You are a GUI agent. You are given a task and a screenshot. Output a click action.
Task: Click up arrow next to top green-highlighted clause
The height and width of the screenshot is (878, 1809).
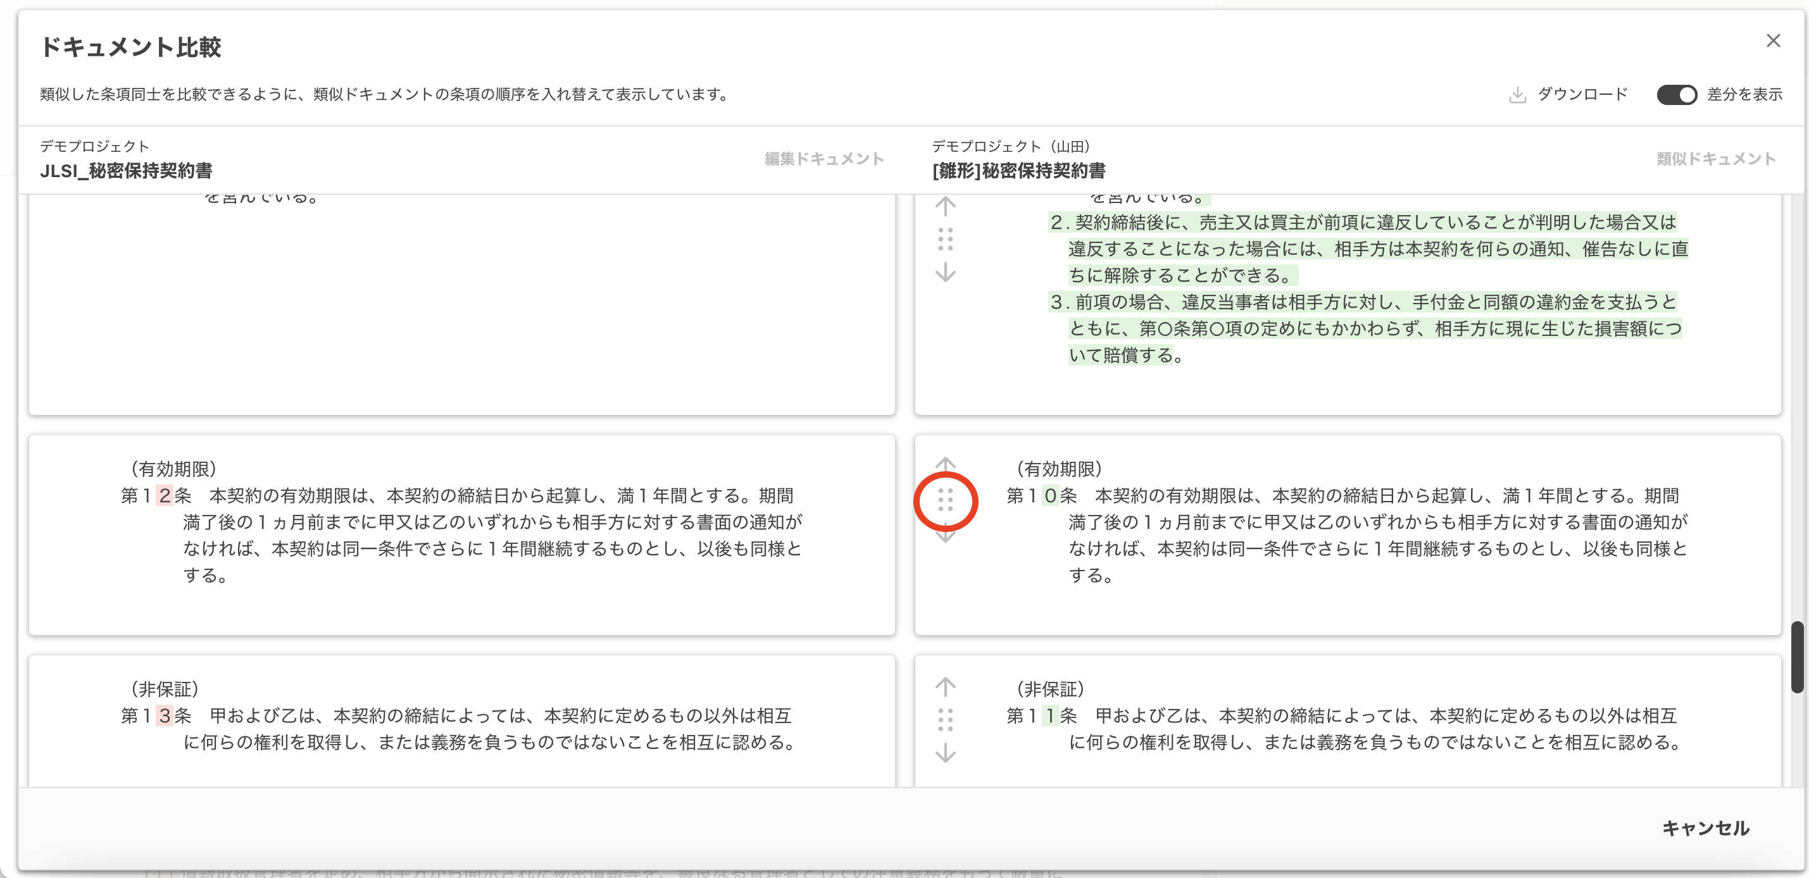(x=945, y=206)
